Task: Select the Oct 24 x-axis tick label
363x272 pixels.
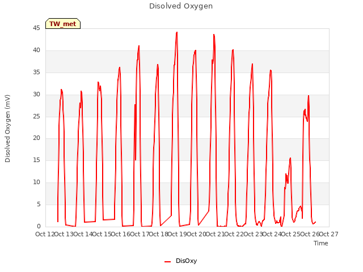Action: [x=272, y=234]
